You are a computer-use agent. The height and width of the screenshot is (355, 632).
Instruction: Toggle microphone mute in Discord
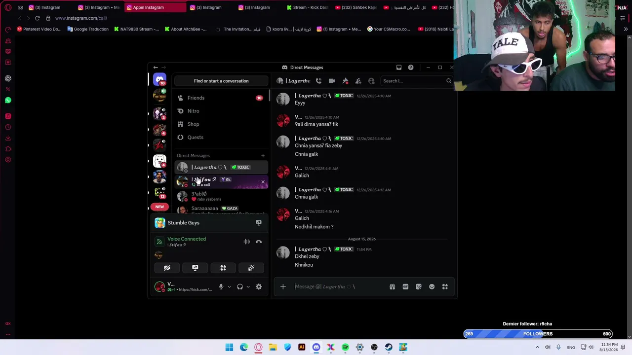[x=221, y=286]
